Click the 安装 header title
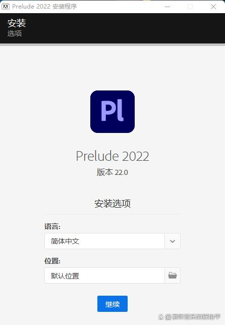This screenshot has width=225, height=325. coord(17,23)
